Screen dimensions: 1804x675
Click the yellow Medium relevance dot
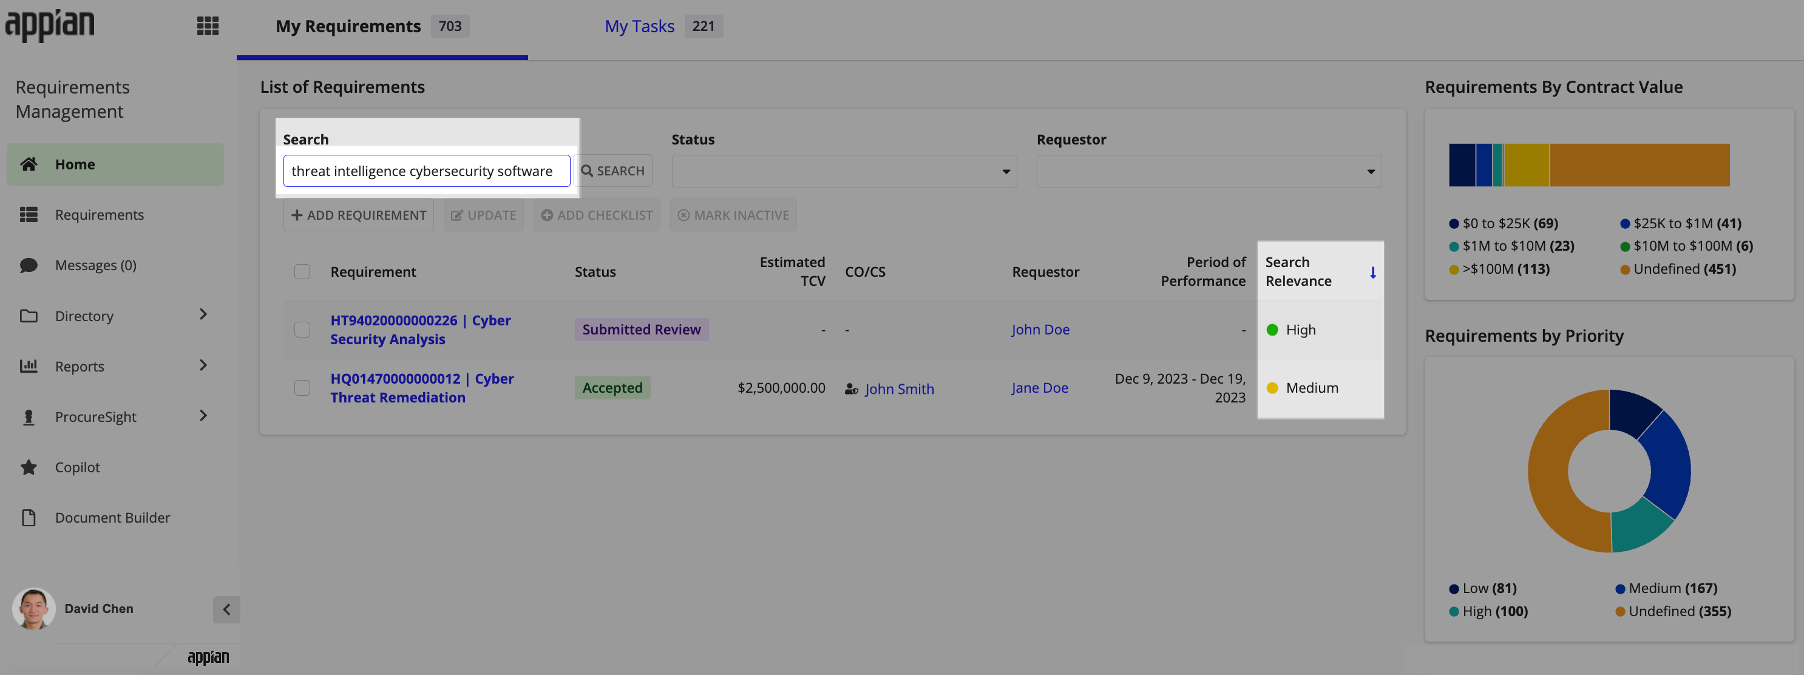click(1272, 388)
